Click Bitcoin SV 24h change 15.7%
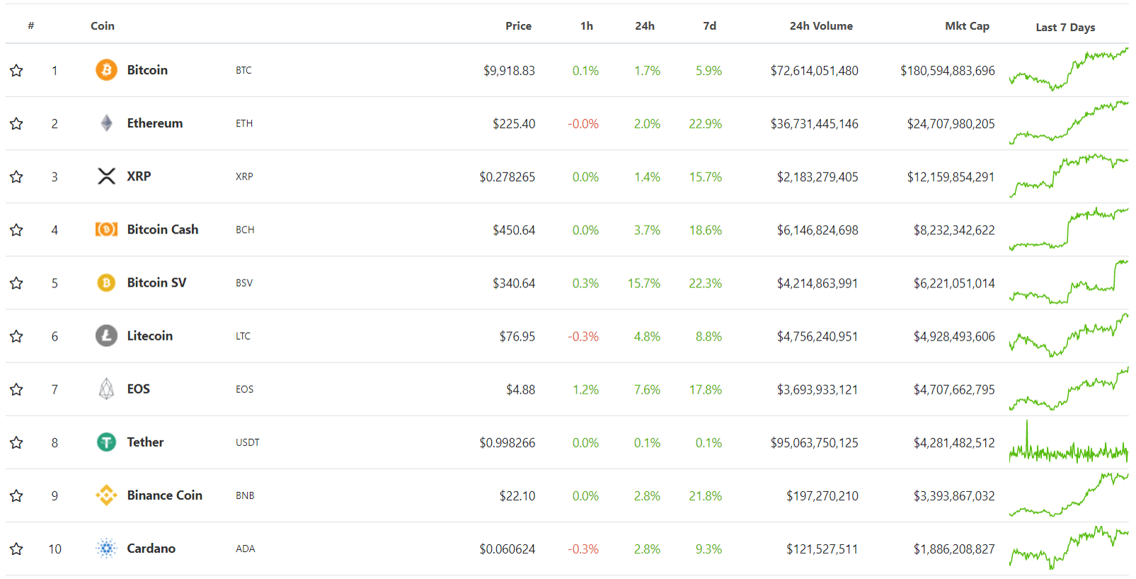This screenshot has height=579, width=1136. coord(644,283)
